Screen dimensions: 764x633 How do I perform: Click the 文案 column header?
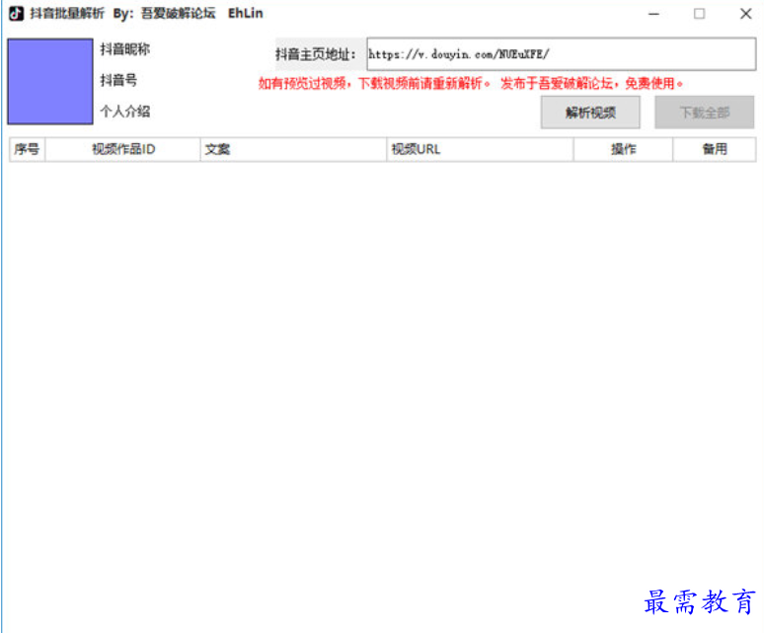(x=293, y=149)
